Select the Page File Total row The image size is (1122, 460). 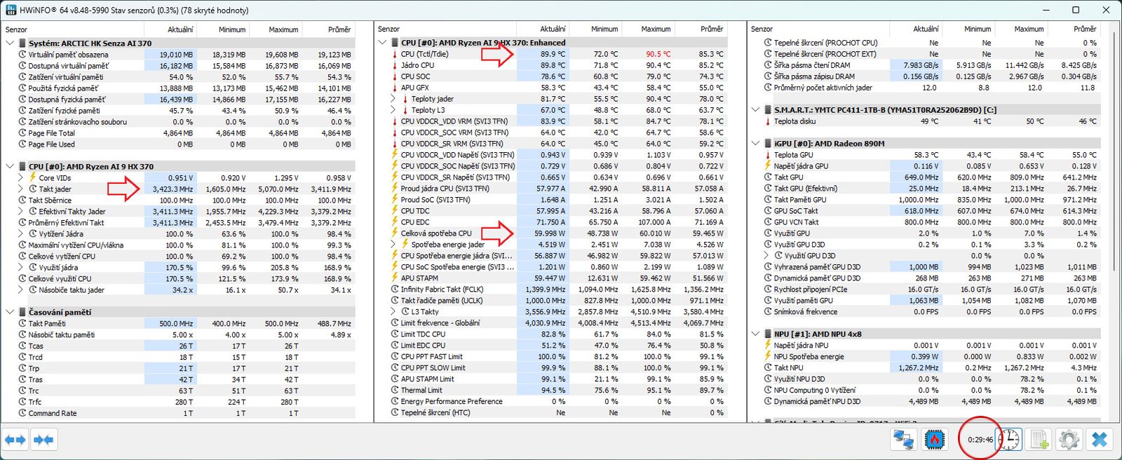point(180,133)
